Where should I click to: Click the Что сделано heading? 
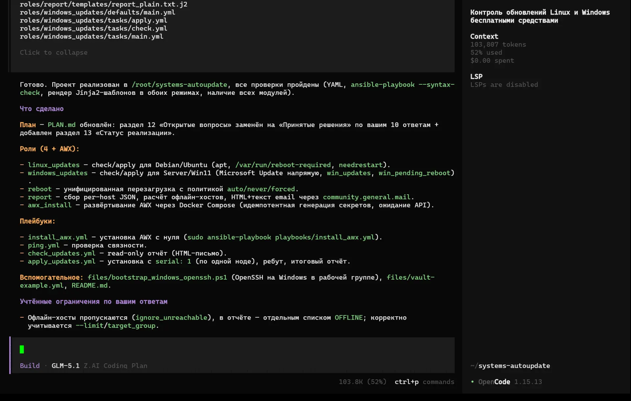click(x=42, y=109)
